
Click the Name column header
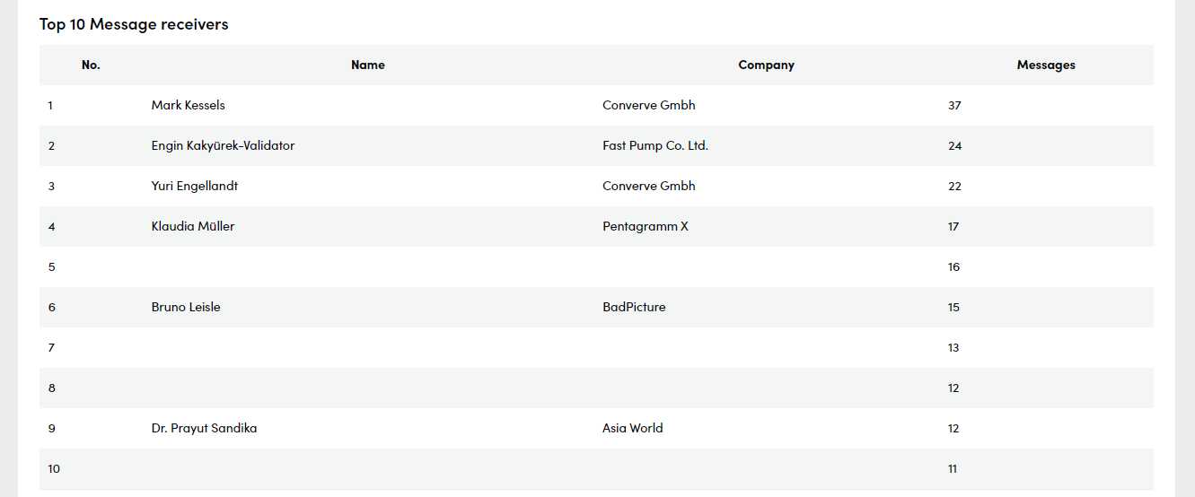[368, 65]
